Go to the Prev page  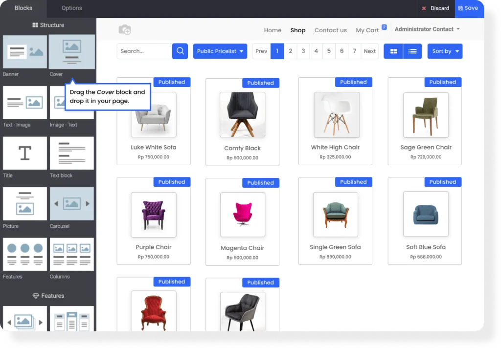click(x=261, y=51)
